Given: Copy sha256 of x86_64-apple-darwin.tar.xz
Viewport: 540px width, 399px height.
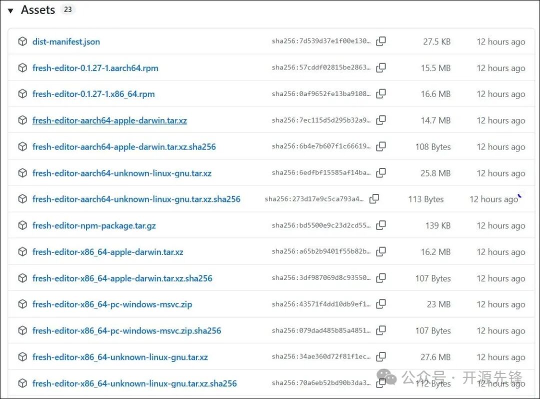Looking at the screenshot, I should click(381, 252).
